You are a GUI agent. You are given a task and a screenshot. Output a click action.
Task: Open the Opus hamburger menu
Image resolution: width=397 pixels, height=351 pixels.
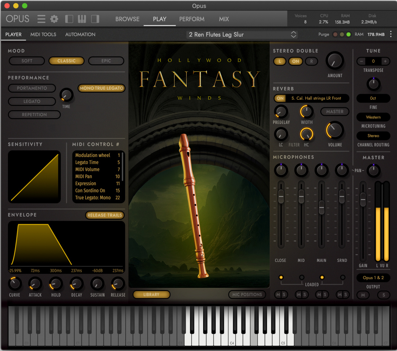(41, 19)
